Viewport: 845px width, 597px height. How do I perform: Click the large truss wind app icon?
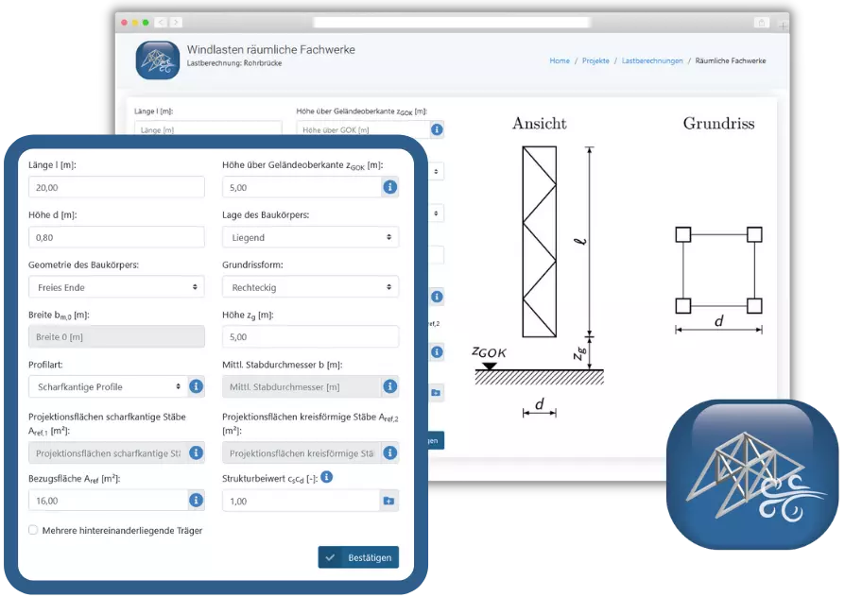751,474
